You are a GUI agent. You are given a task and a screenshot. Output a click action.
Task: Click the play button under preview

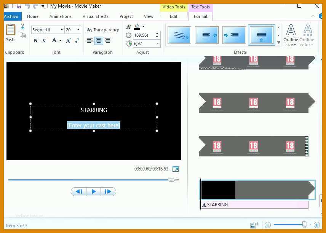click(94, 191)
